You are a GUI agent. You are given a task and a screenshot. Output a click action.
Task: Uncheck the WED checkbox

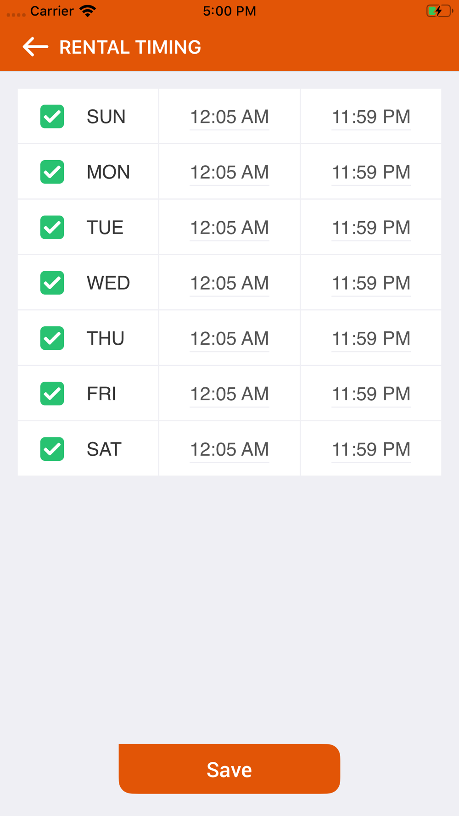pyautogui.click(x=52, y=283)
